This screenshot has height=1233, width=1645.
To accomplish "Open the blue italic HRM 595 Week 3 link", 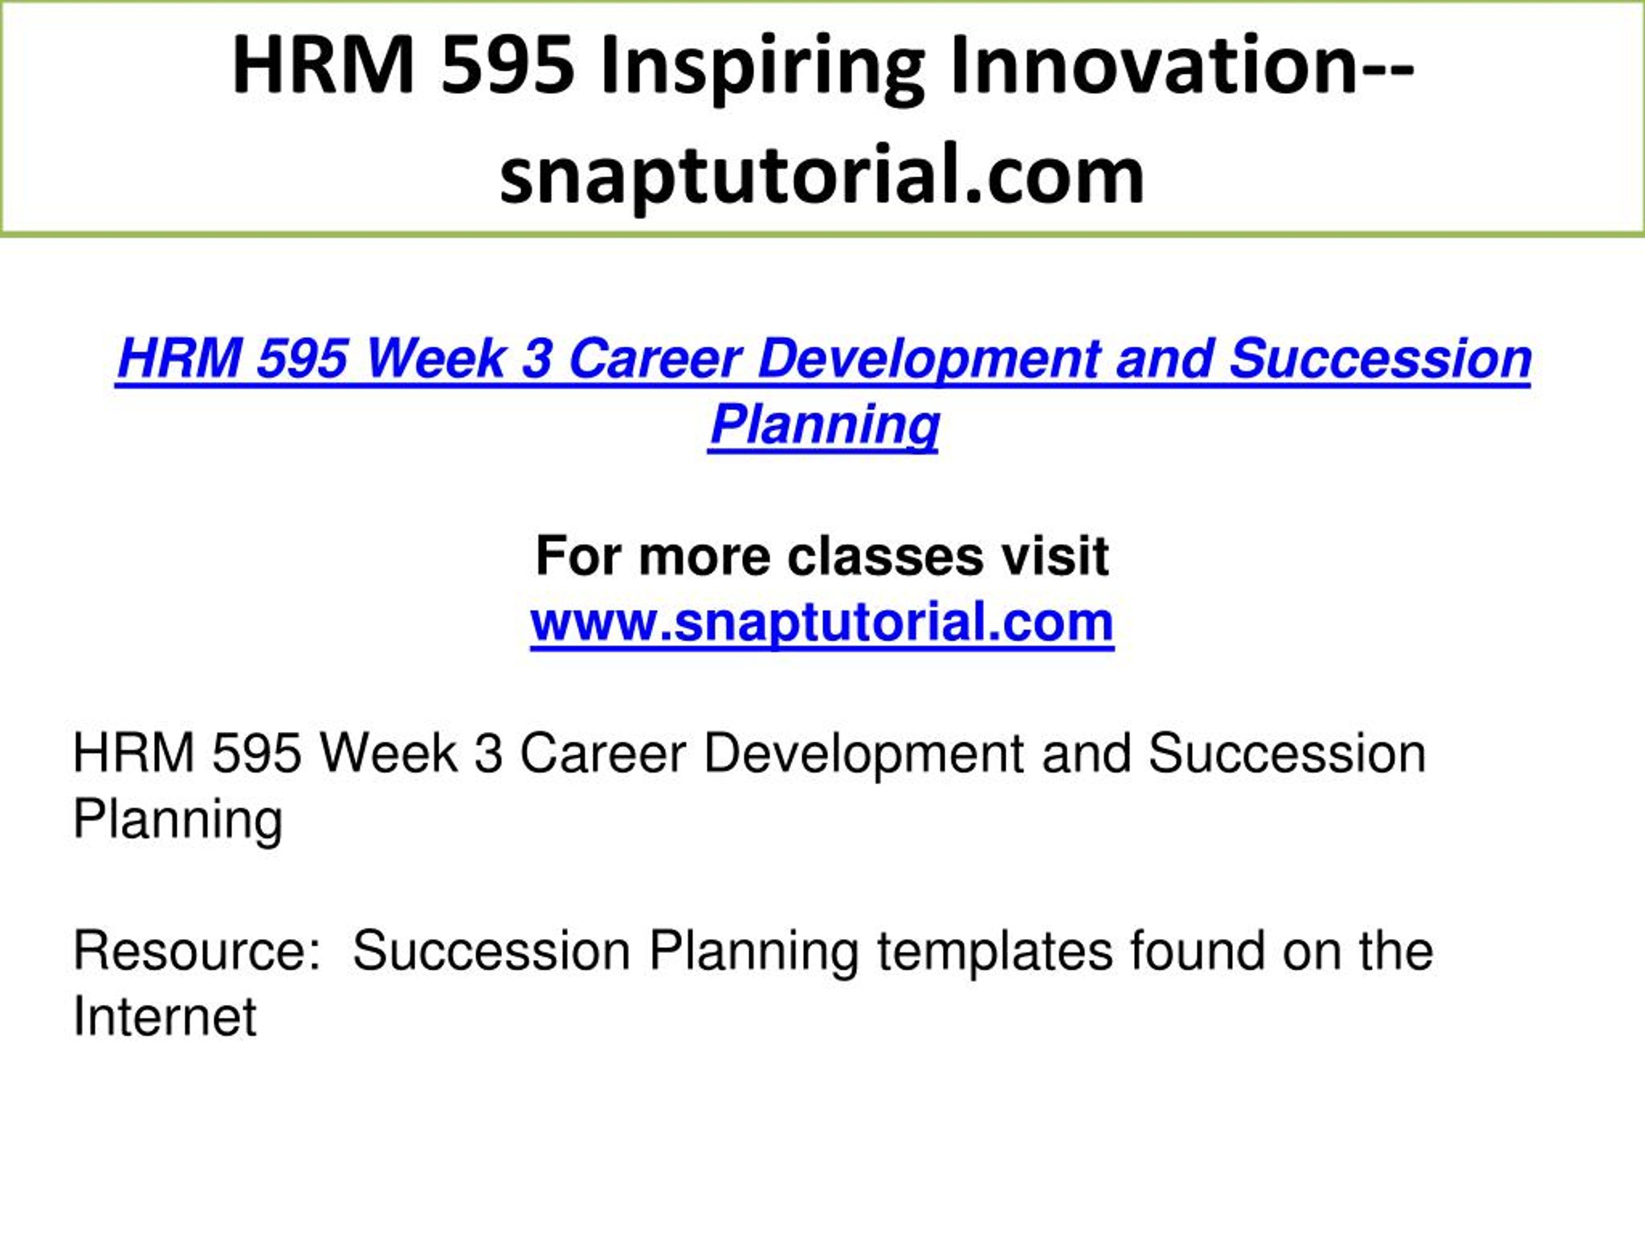I will click(x=823, y=391).
